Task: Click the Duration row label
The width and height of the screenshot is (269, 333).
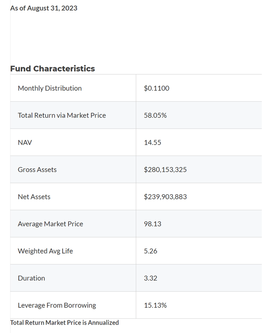Action: tap(32, 278)
